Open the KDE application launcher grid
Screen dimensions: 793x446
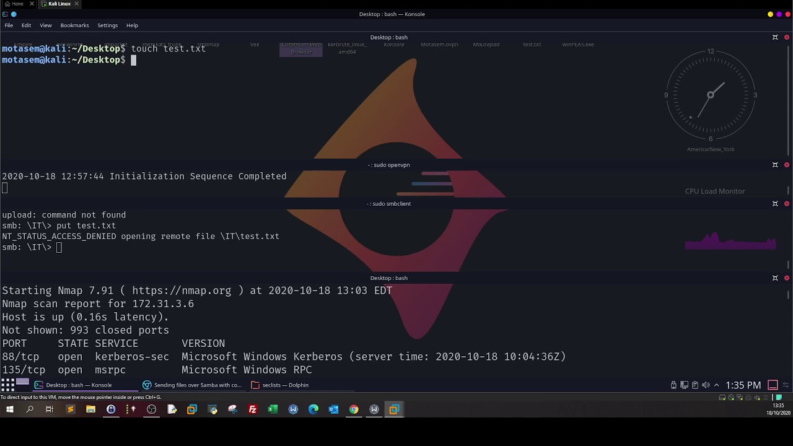click(x=7, y=385)
